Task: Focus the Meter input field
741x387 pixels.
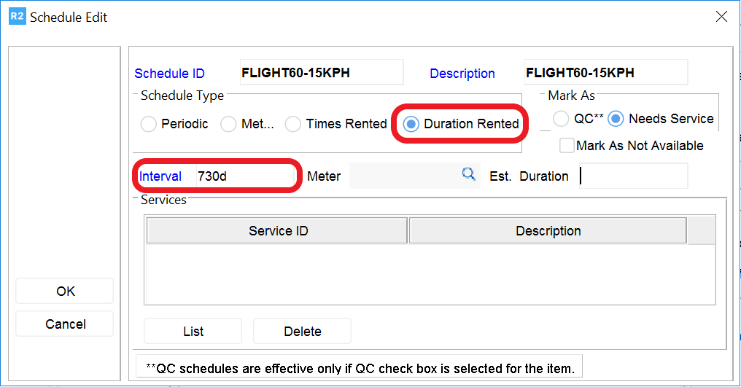Action: tap(403, 176)
